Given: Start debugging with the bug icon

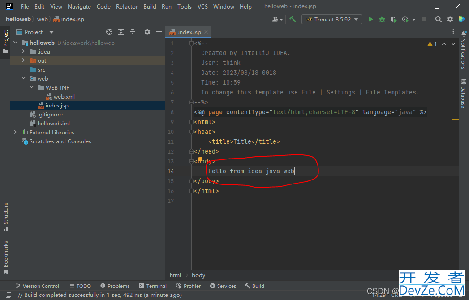Looking at the screenshot, I should coord(382,19).
